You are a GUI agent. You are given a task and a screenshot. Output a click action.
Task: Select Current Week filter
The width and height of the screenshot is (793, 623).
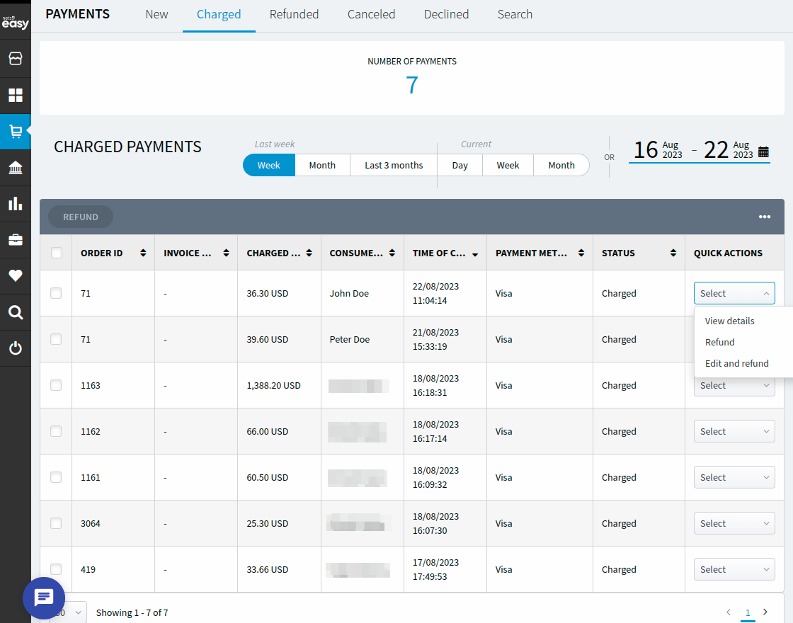[x=508, y=166]
